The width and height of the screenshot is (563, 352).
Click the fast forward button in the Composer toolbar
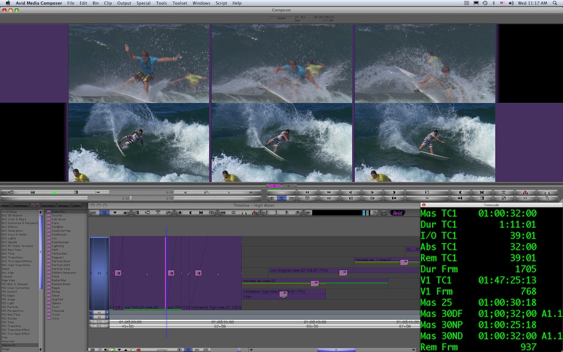point(329,193)
